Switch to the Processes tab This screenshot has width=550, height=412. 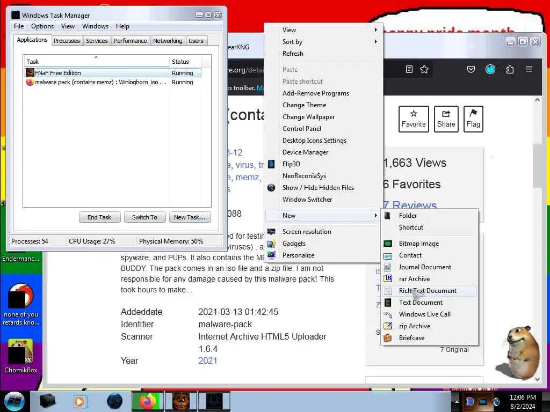pos(67,41)
